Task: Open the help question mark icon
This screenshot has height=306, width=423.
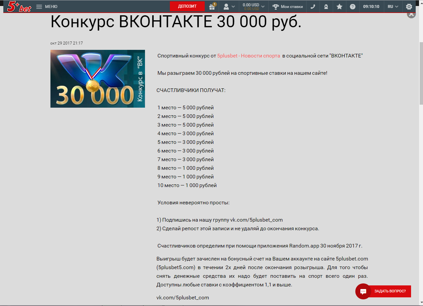Action: (353, 6)
